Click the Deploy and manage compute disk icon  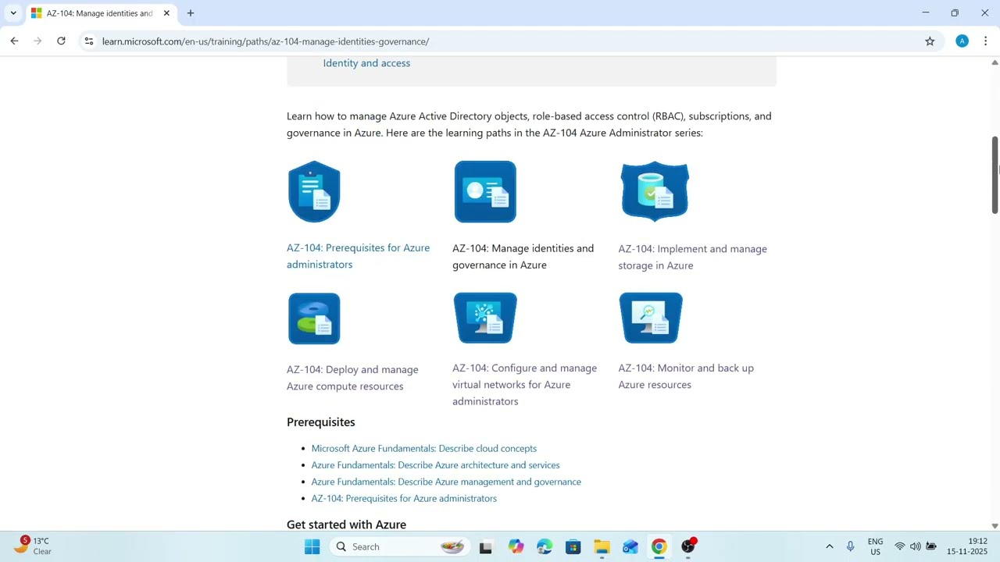click(x=314, y=318)
